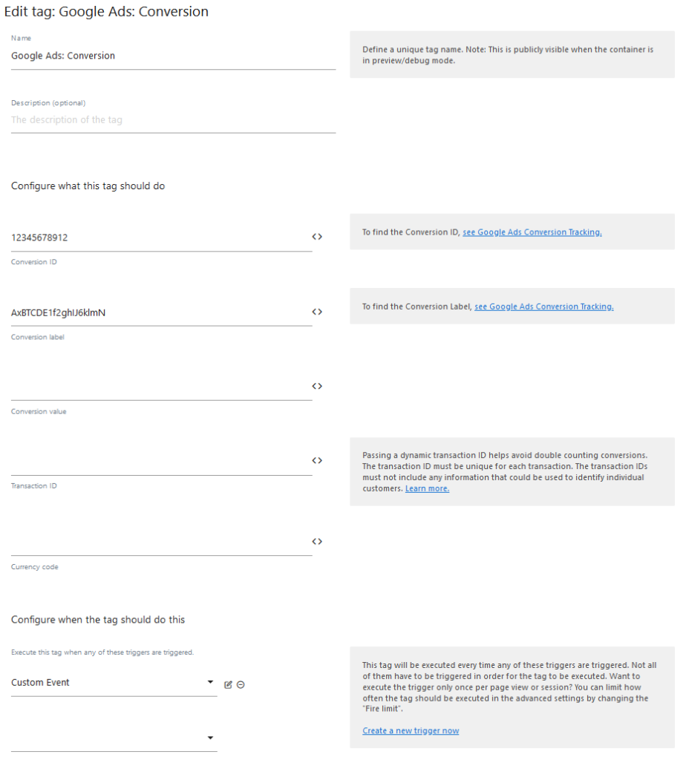683x760 pixels.
Task: Open the variable selector for Conversion ID
Action: pyautogui.click(x=317, y=236)
